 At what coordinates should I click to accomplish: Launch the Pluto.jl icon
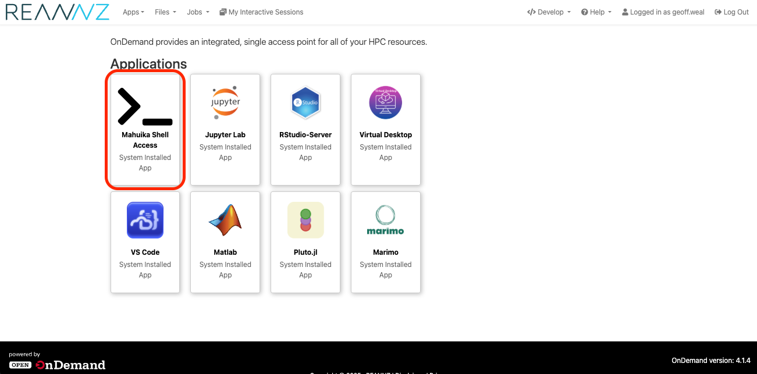[305, 220]
